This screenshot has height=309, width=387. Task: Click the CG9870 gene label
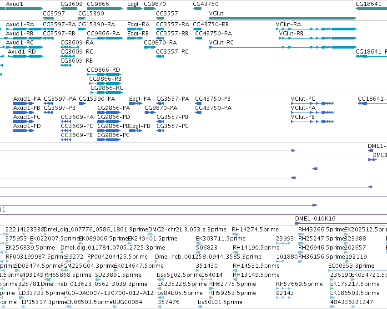point(155,4)
